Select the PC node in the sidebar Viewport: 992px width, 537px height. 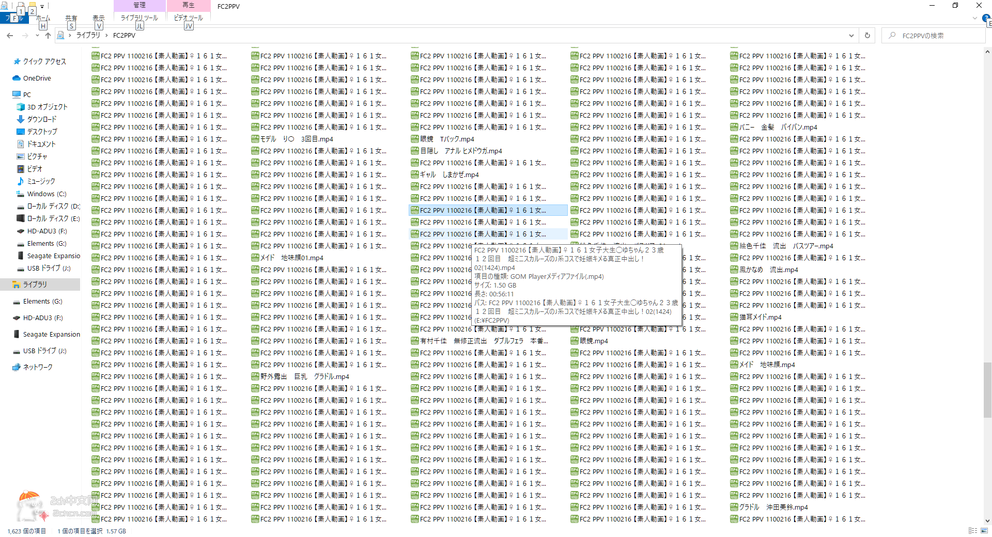click(x=22, y=95)
